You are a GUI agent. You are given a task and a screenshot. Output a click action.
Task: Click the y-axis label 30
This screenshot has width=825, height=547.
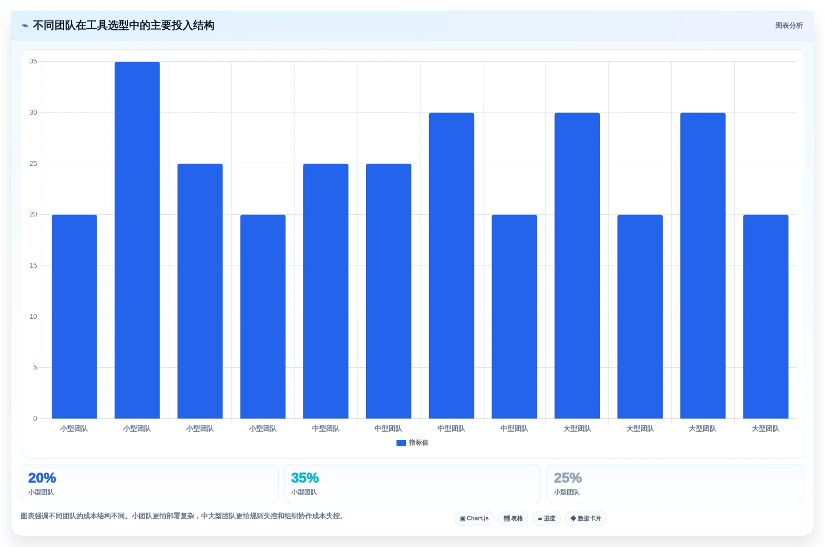click(33, 112)
